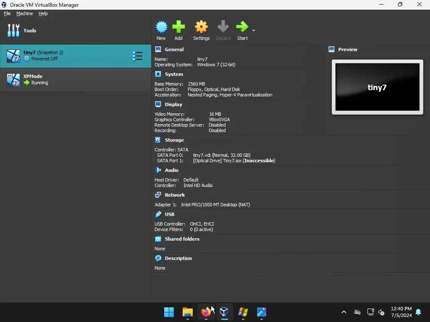Click the VirtualBox taskbar icon
Viewport: 430px width, 322px height.
pyautogui.click(x=224, y=312)
